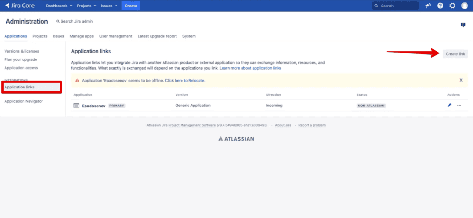Screen dimensions: 473x218
Task: Switch to the Projects admin tab
Action: [40, 36]
